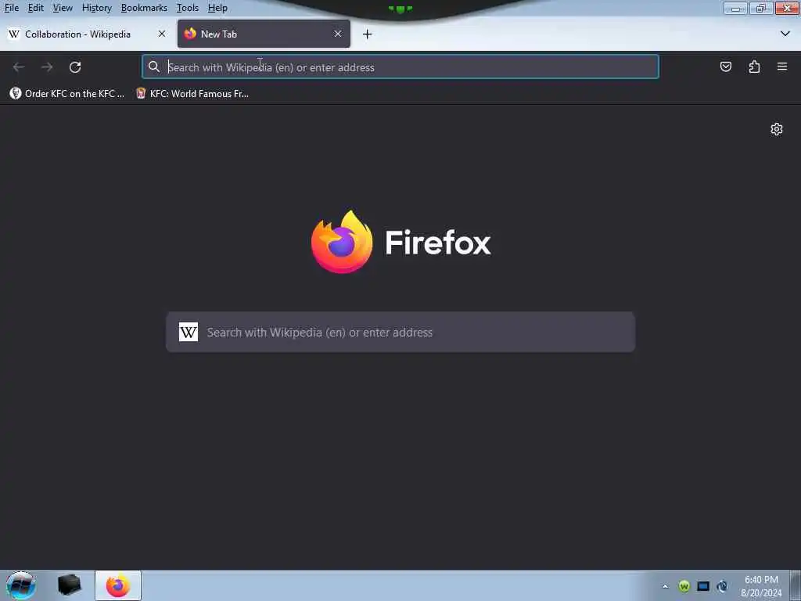Select the New Tab tab

[x=264, y=34]
